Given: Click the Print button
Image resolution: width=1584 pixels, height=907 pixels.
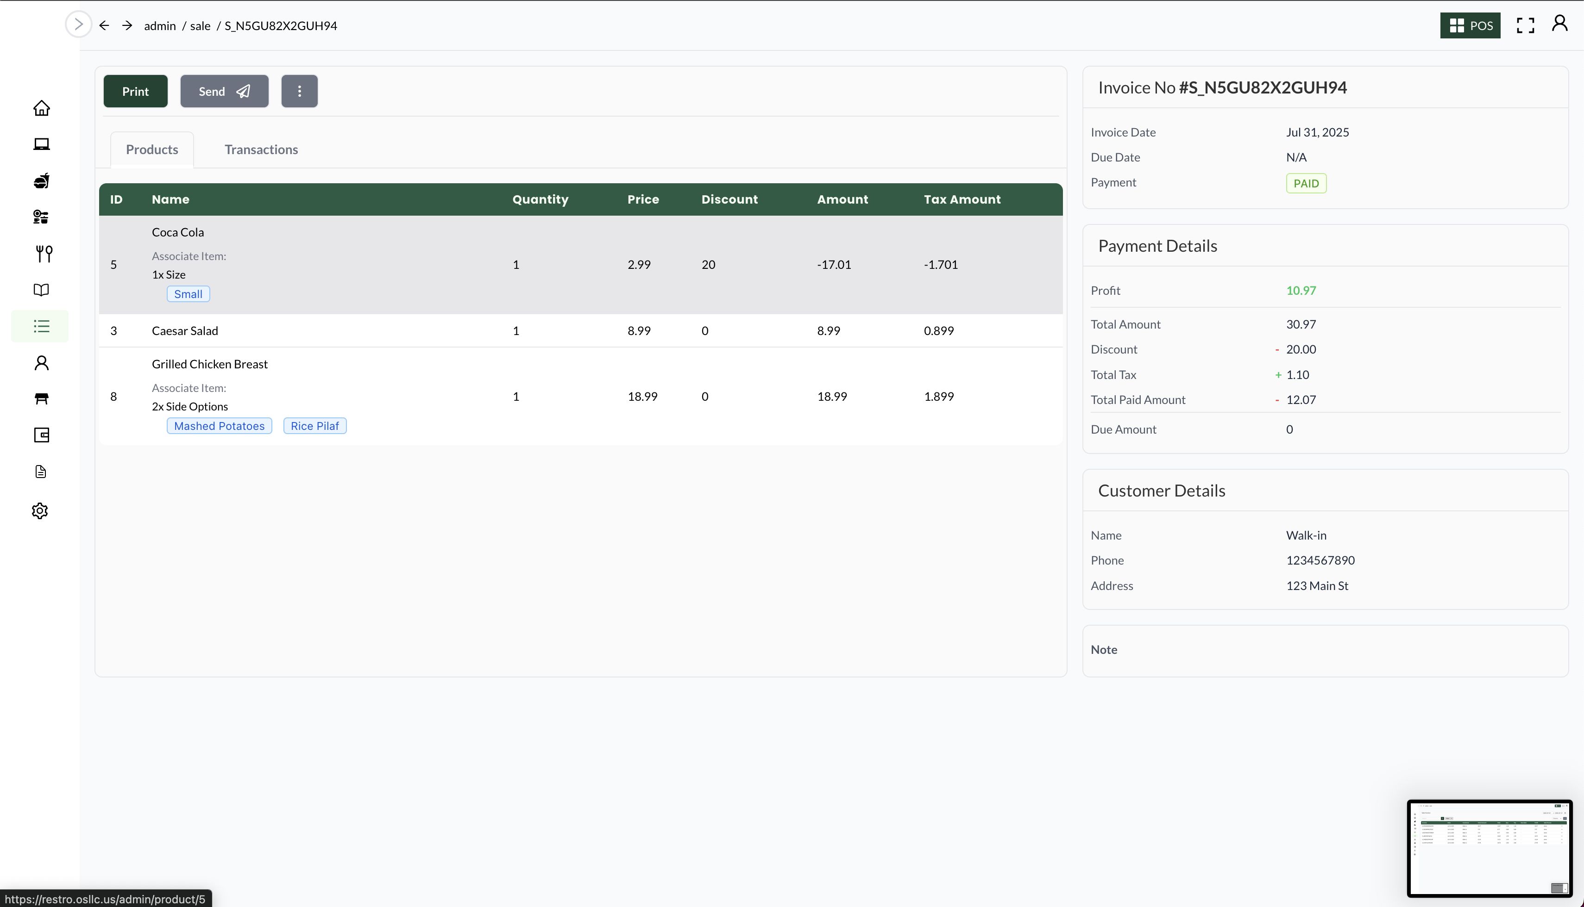Looking at the screenshot, I should click(135, 92).
